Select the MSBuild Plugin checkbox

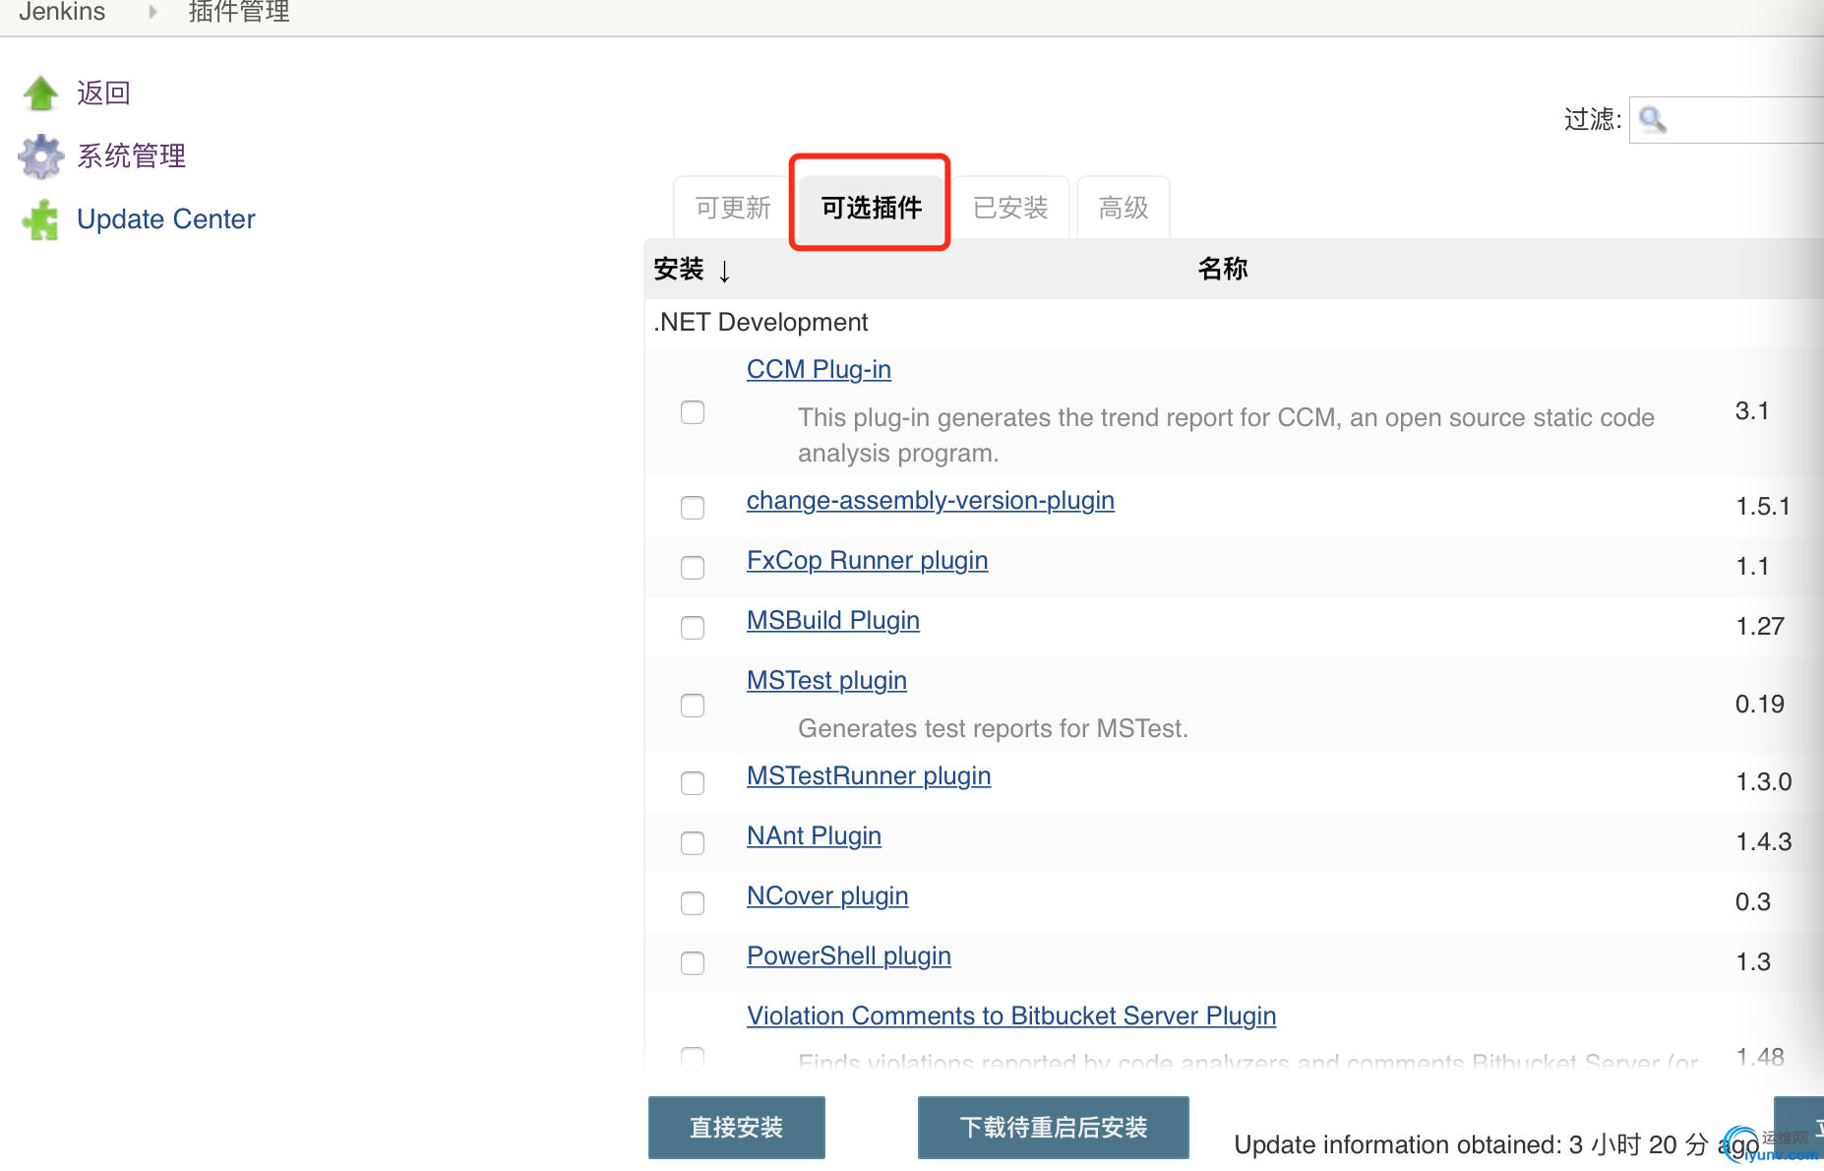693,628
